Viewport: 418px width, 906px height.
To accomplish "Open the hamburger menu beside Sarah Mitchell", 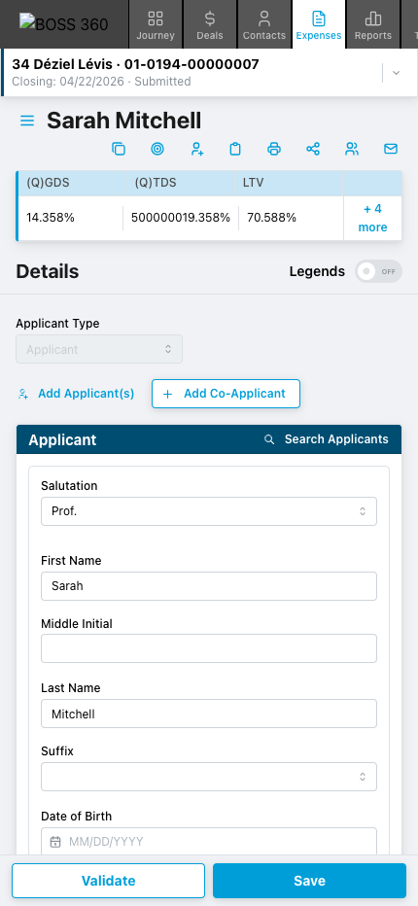I will (x=27, y=121).
